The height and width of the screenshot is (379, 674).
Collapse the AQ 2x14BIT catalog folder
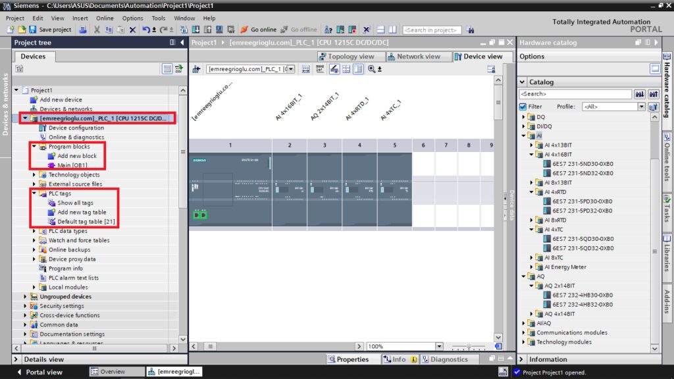pos(531,286)
